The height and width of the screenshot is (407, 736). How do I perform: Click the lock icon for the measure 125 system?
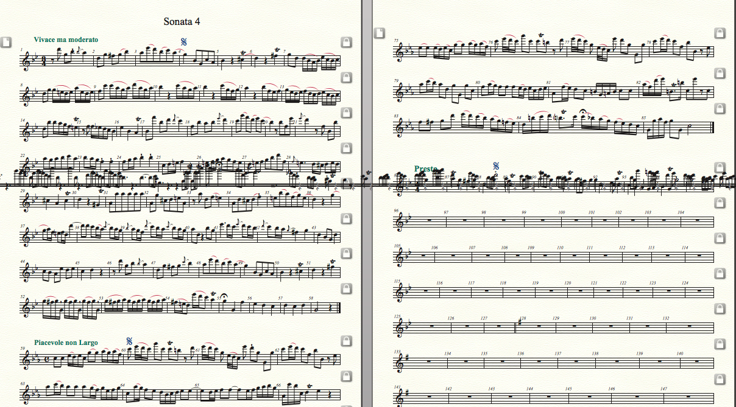[719, 310]
